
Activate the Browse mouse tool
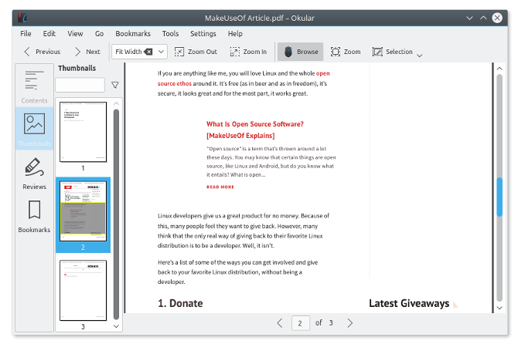click(301, 52)
